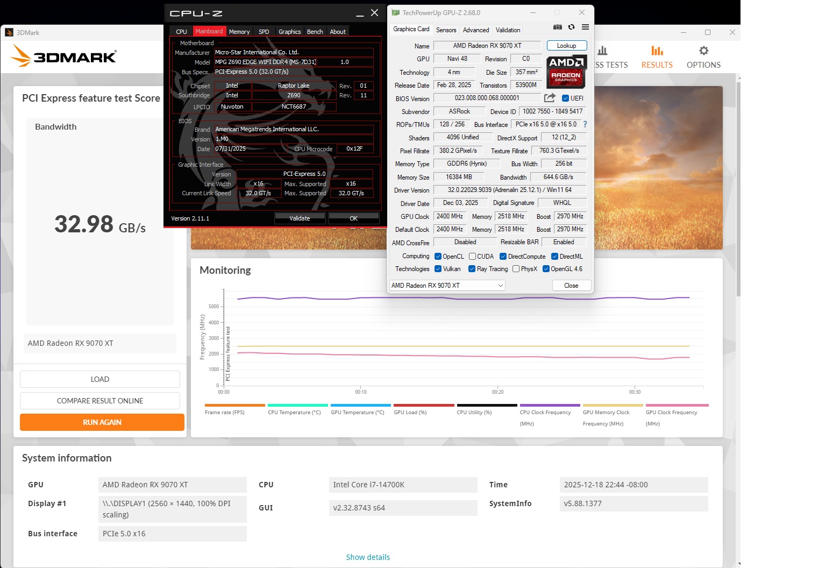
Task: Open the Bench tab in CPU-Z
Action: coord(315,31)
